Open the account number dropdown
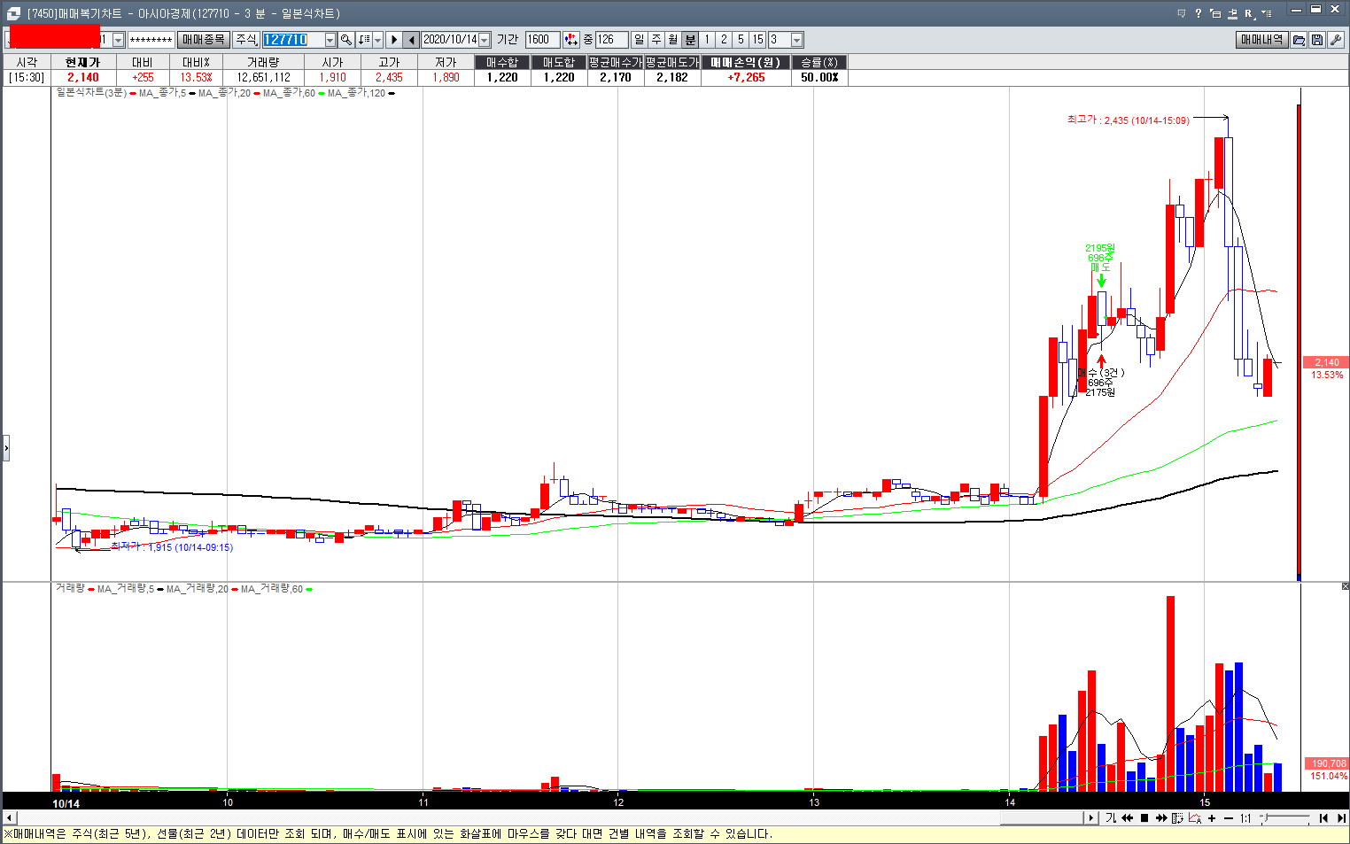This screenshot has width=1350, height=844. (118, 40)
